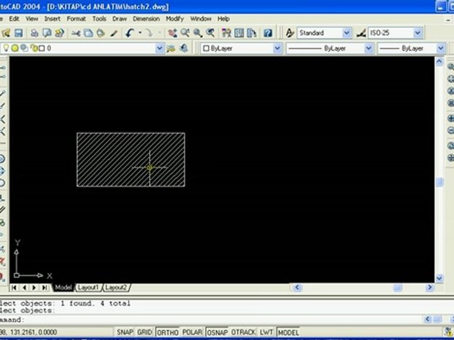Screen dimensions: 454x340
Task: Toggle GRID display in status bar
Action: 145,332
